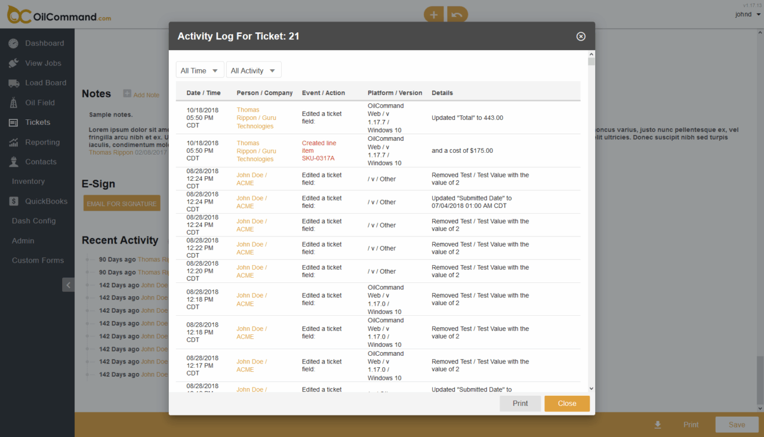
Task: Open the All Activity filter dropdown
Action: (x=253, y=70)
